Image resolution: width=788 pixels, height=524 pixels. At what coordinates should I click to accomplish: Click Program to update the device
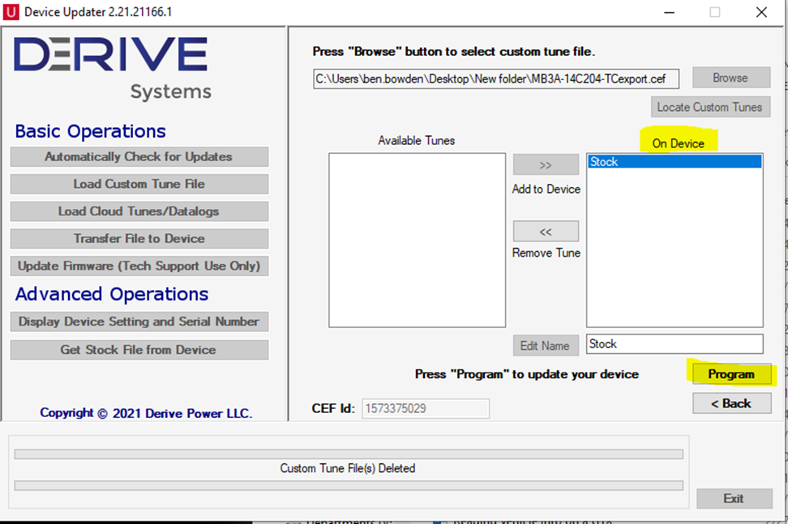(732, 374)
